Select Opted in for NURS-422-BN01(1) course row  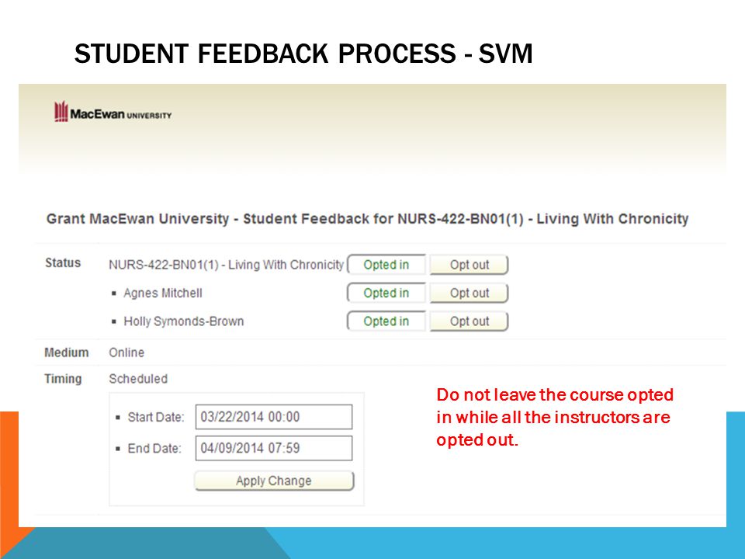click(x=386, y=265)
